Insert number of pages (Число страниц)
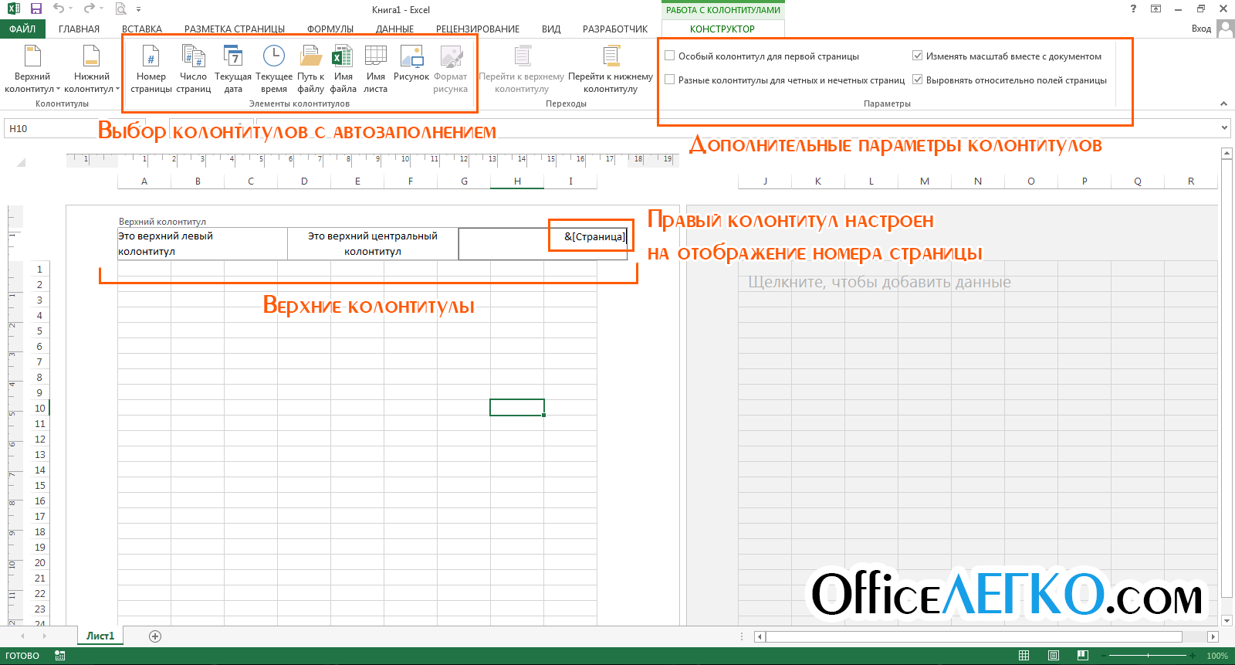This screenshot has width=1235, height=665. click(193, 70)
